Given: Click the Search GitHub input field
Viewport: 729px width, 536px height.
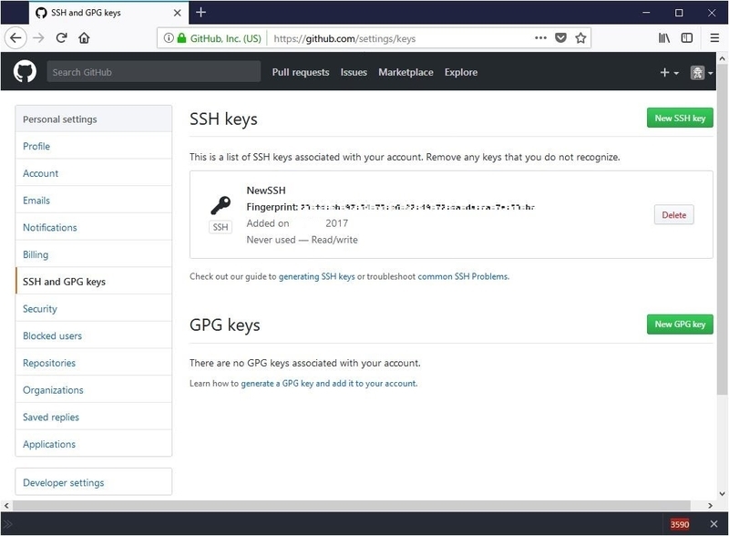Looking at the screenshot, I should coord(150,73).
